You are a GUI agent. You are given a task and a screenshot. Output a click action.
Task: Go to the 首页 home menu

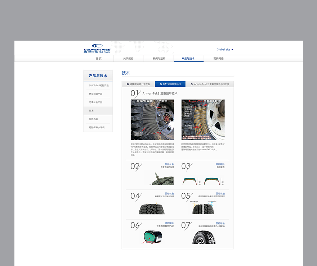[99, 59]
